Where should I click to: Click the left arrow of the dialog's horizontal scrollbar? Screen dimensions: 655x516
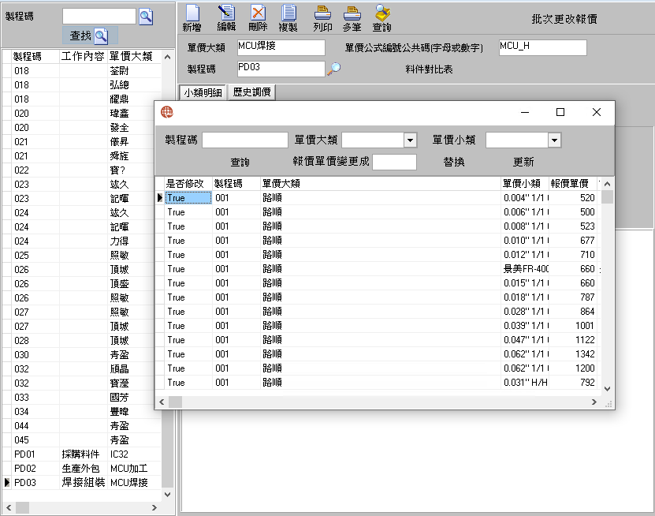pyautogui.click(x=162, y=402)
